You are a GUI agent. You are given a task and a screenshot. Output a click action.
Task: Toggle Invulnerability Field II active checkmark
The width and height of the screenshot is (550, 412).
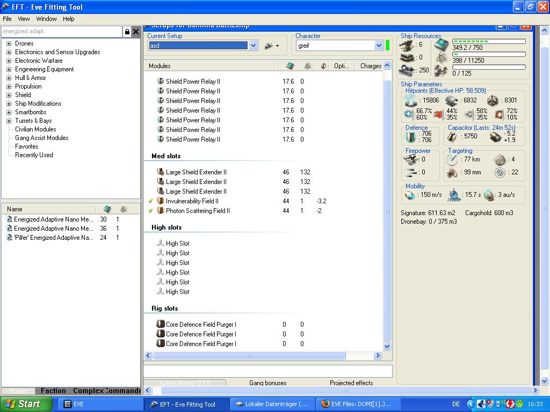(150, 201)
